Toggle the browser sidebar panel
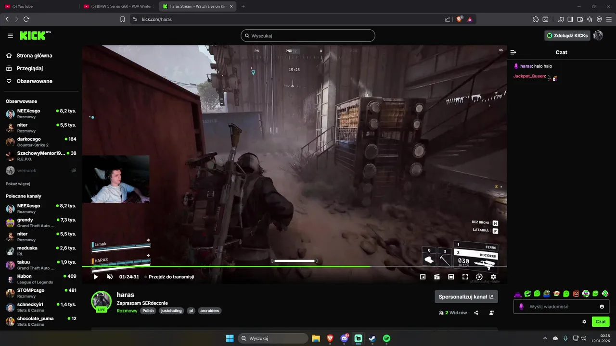616x346 pixels. tap(570, 19)
